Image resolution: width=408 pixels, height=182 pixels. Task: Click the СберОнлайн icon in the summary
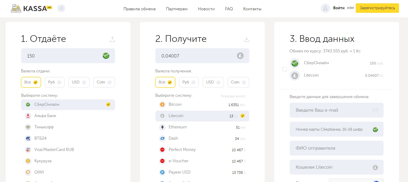coord(295,63)
